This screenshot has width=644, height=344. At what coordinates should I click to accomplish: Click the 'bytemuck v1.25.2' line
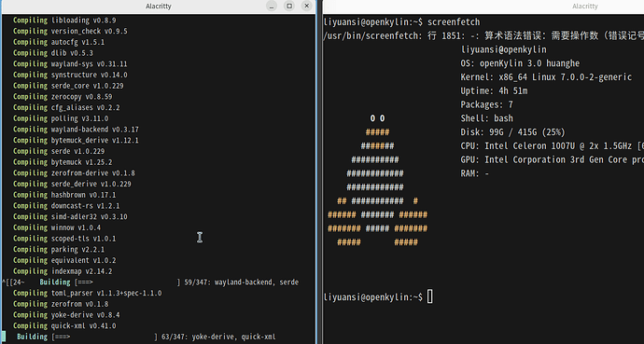pos(63,162)
